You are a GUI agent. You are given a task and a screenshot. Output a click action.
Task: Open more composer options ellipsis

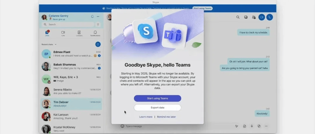pyautogui.click(x=266, y=126)
